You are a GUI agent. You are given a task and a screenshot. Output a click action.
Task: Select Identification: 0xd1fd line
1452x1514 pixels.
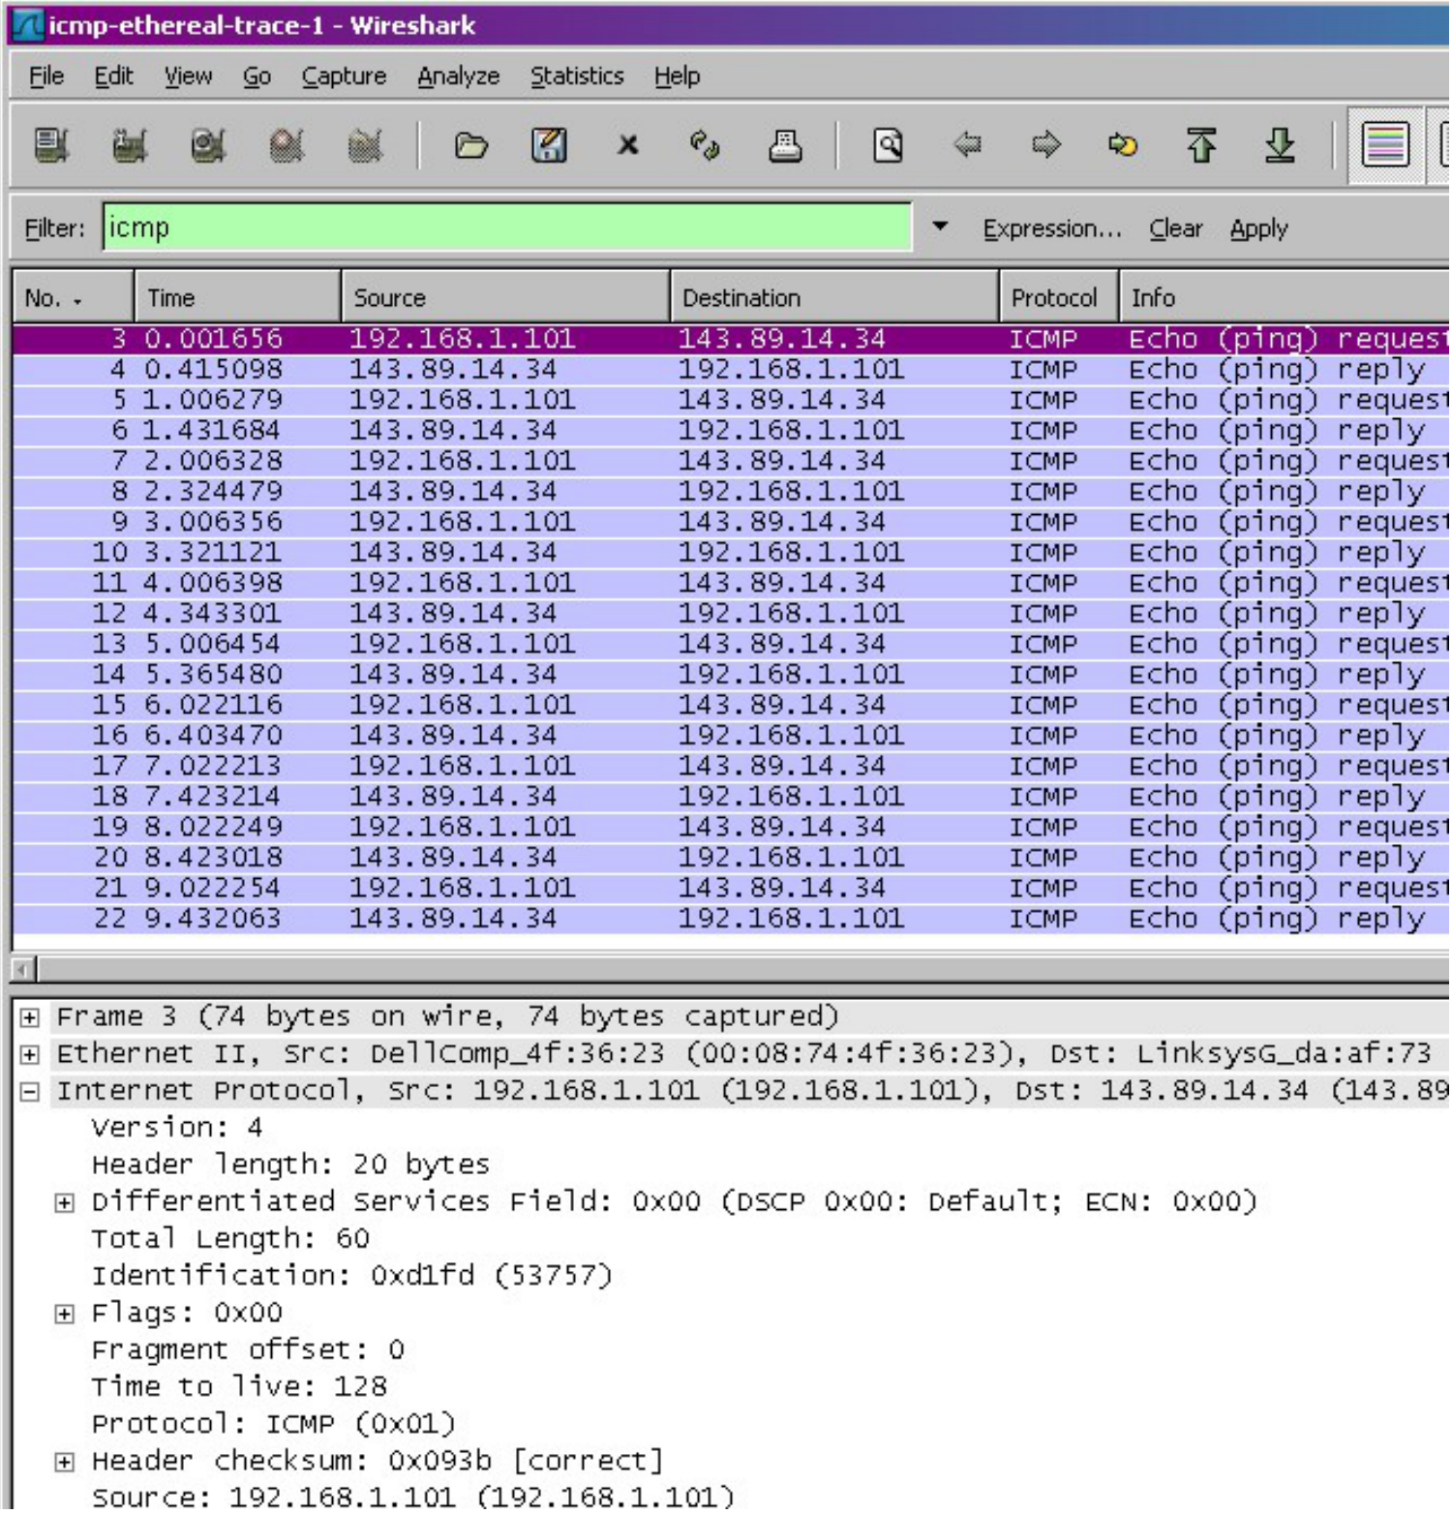[x=352, y=1279]
